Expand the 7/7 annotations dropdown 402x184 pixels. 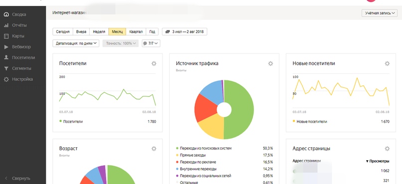151,43
